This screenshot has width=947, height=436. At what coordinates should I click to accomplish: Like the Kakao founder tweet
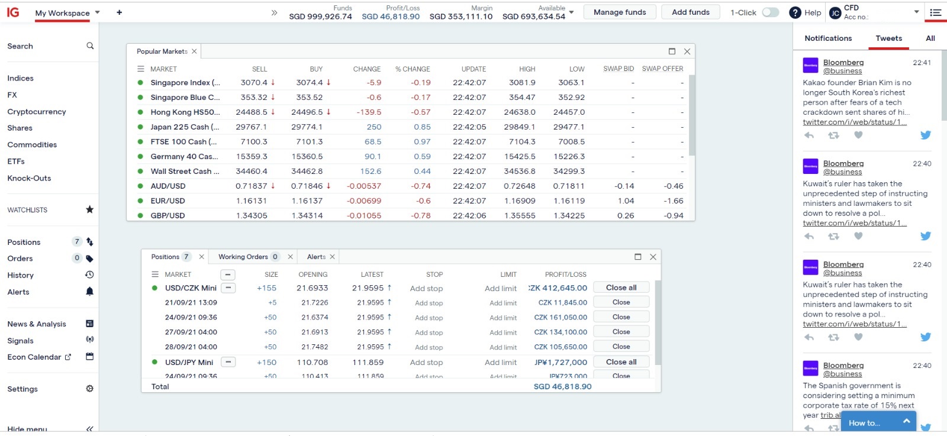pyautogui.click(x=858, y=135)
